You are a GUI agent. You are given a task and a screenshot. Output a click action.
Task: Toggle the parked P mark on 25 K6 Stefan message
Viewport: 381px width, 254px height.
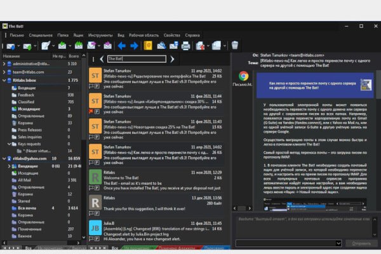[97, 86]
